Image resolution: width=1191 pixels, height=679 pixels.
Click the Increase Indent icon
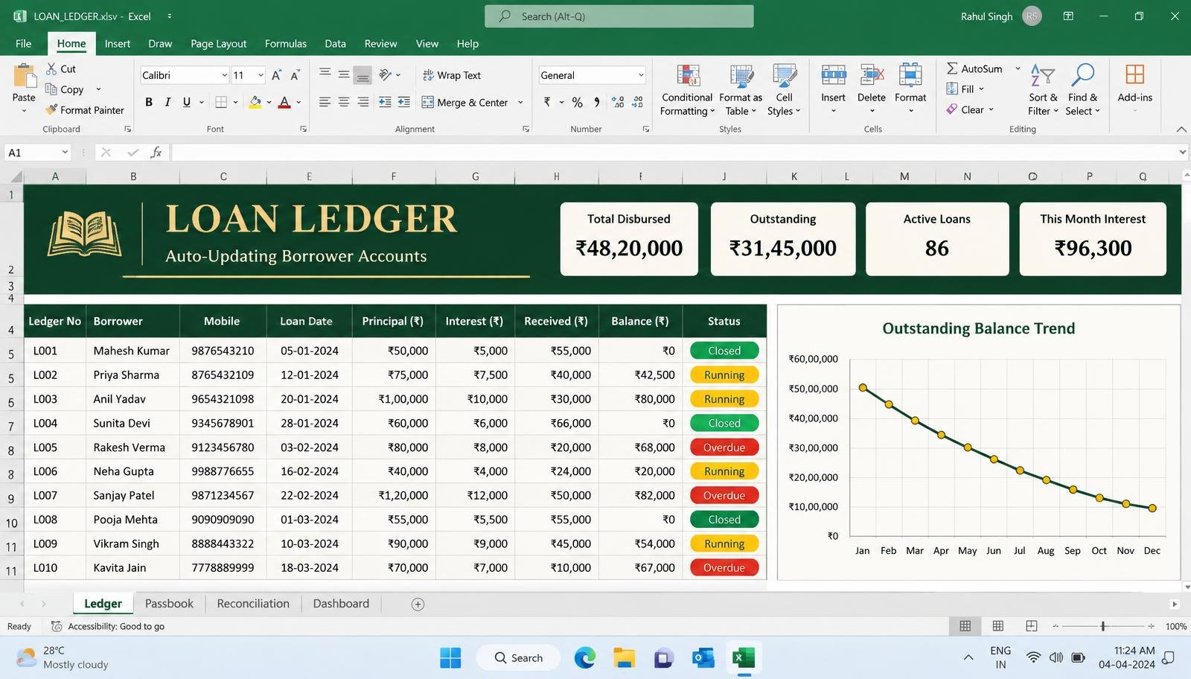[x=404, y=102]
